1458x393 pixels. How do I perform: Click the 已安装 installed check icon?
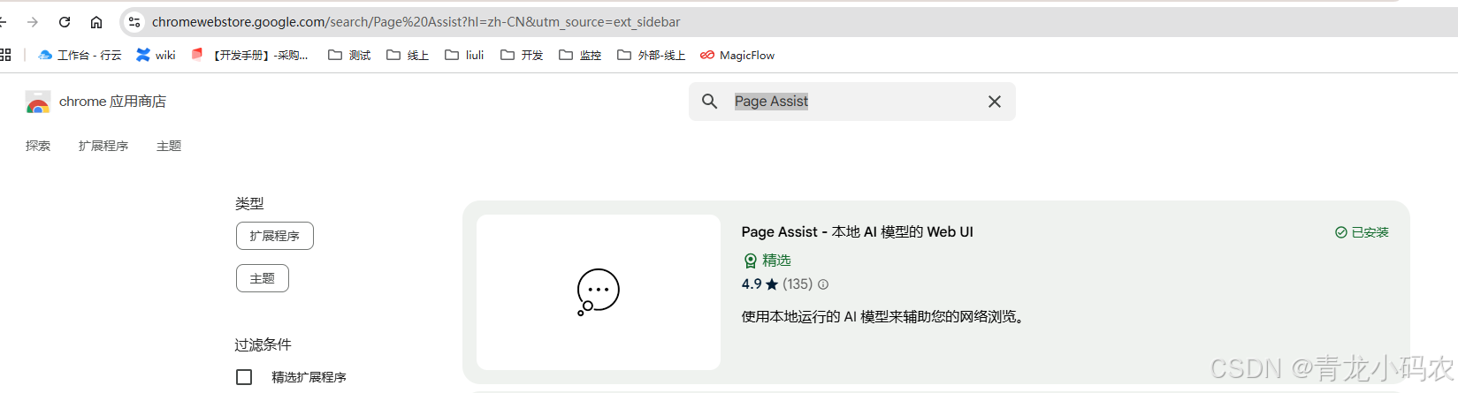tap(1341, 232)
